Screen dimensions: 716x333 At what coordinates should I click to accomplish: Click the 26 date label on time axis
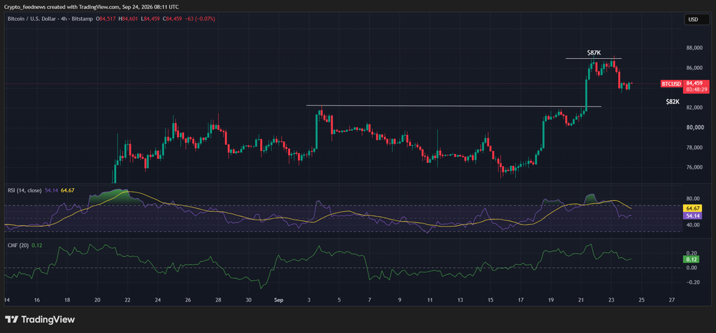187,300
